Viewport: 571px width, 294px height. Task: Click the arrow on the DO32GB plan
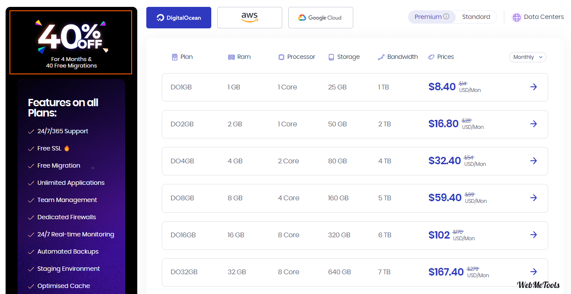tap(534, 272)
